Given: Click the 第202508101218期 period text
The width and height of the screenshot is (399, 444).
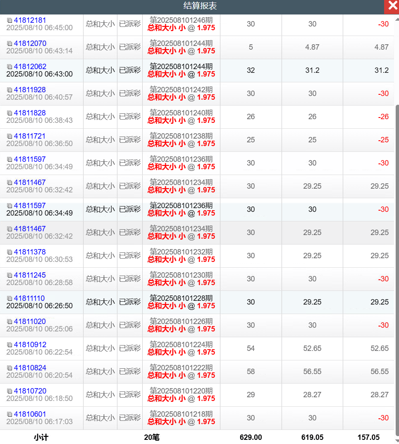Looking at the screenshot, I should (181, 414).
